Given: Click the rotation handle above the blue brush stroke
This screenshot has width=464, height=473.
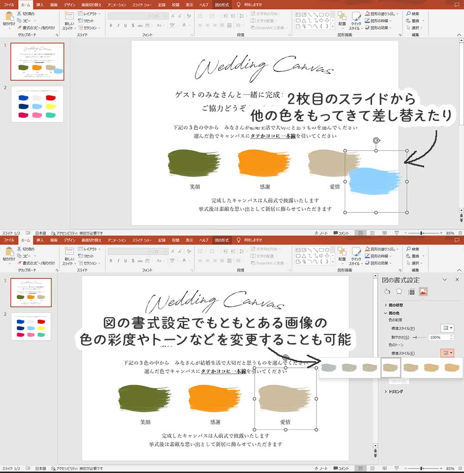Looking at the screenshot, I should 376,140.
